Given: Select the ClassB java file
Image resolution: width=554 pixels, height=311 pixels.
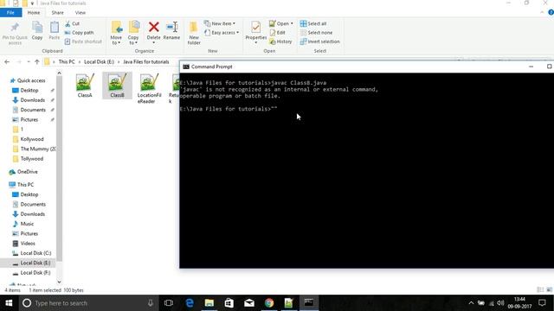Looking at the screenshot, I should (x=118, y=86).
